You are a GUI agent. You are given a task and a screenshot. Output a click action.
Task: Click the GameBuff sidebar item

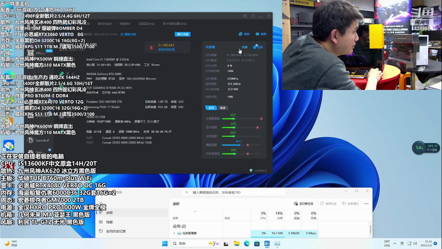pos(39,140)
